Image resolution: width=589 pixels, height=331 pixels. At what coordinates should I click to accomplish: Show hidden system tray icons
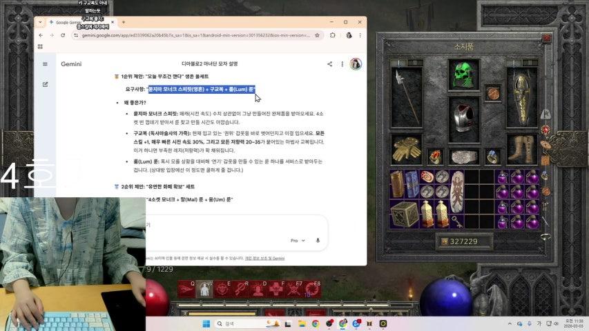510,323
